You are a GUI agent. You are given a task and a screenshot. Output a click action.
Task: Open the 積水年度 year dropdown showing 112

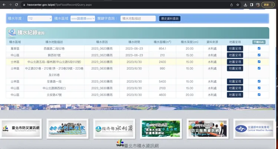tap(39, 18)
